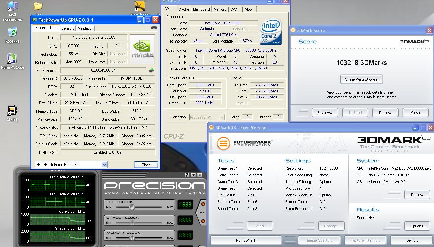The height and width of the screenshot is (247, 434).
Task: Click the Intel Core 2 Duo logo
Action: pos(271,32)
